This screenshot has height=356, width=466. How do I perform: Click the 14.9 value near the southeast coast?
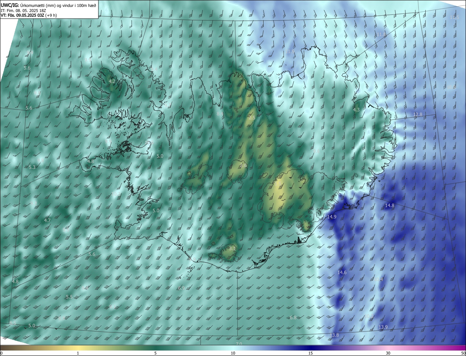click(332, 217)
